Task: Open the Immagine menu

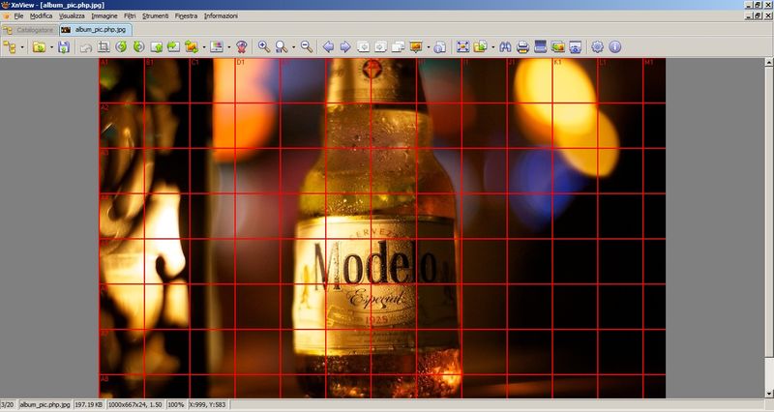Action: coord(104,15)
